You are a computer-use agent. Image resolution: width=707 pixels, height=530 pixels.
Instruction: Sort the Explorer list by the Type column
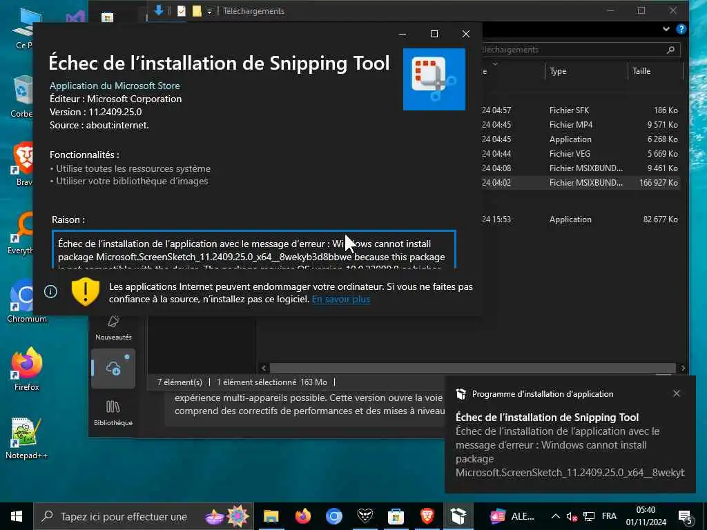coord(558,71)
